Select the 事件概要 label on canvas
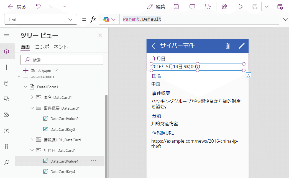Viewport: 289px width, 178px height. (x=161, y=93)
